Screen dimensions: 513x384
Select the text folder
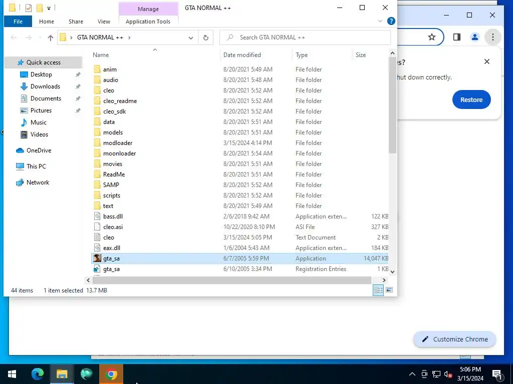point(240,205)
